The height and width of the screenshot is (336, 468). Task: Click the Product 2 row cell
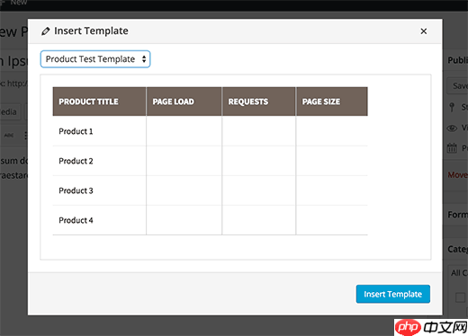pos(99,161)
